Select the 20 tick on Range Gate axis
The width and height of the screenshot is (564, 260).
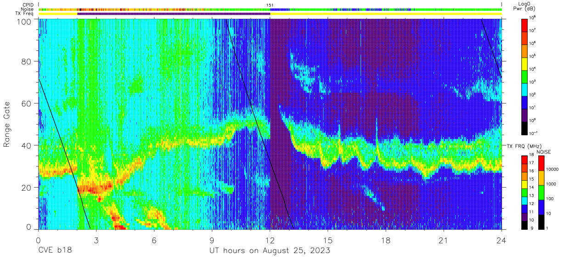(x=26, y=187)
